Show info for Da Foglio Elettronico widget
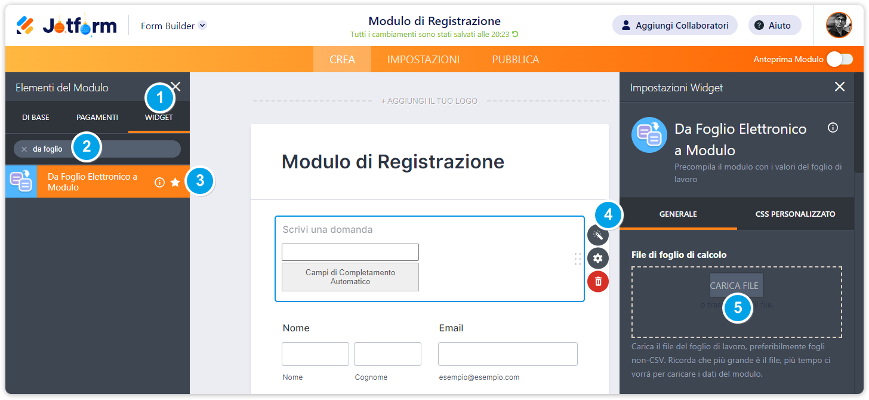Image resolution: width=869 pixels, height=400 pixels. [159, 183]
